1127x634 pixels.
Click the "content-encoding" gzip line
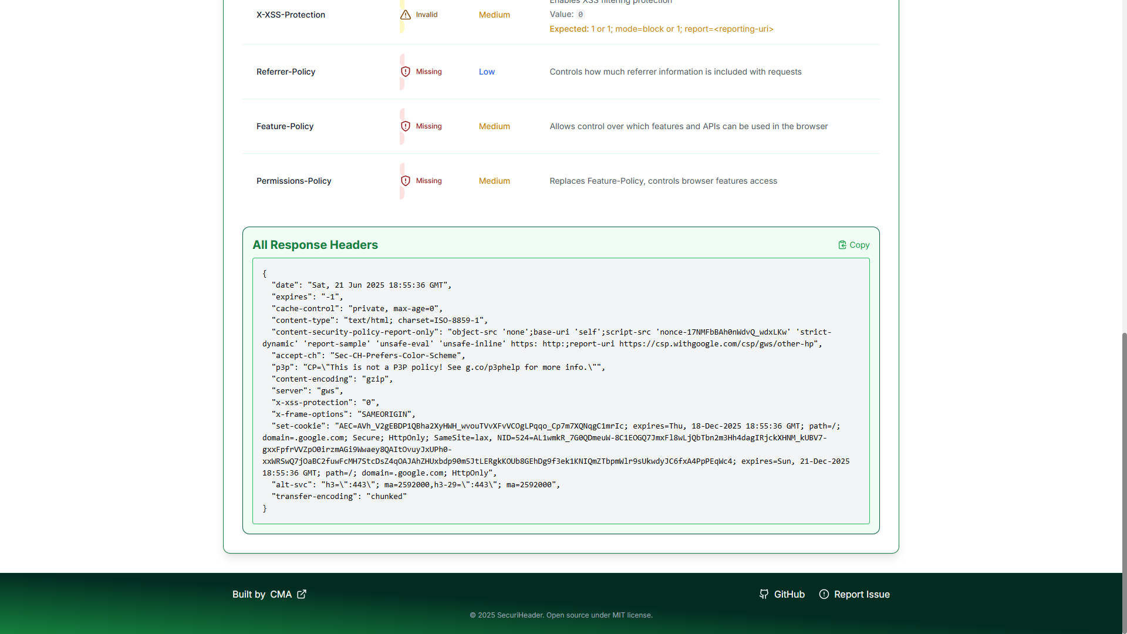(x=332, y=379)
